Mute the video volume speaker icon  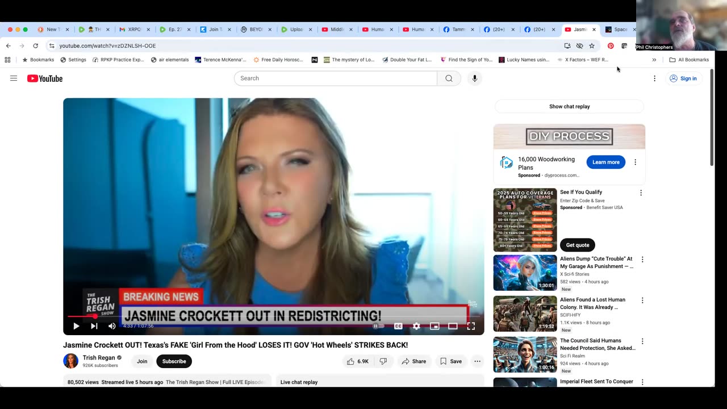point(112,326)
